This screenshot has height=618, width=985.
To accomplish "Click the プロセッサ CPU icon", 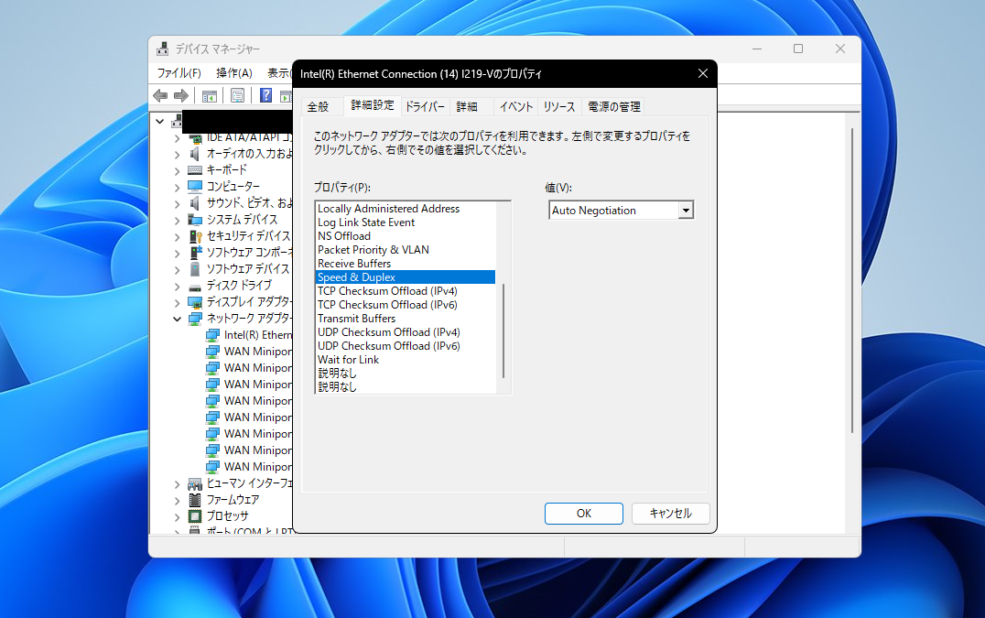I will tap(195, 516).
